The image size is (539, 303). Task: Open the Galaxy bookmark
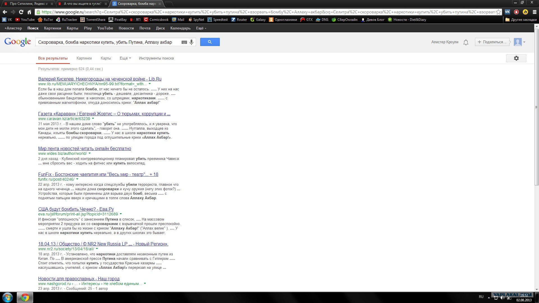click(x=258, y=20)
